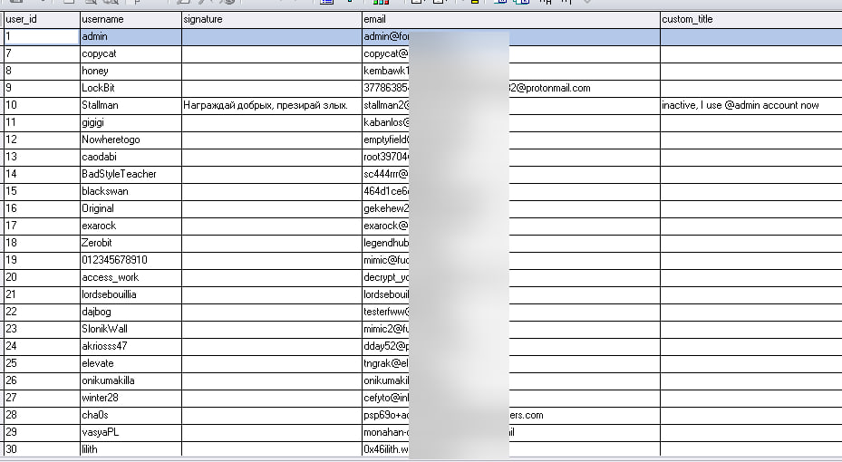The image size is (842, 462).
Task: Select the username cell vasyaPL
Action: click(131, 431)
